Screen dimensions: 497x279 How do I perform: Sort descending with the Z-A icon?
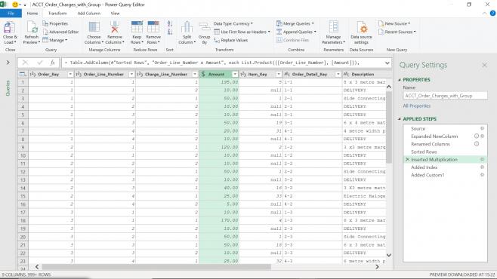[170, 32]
